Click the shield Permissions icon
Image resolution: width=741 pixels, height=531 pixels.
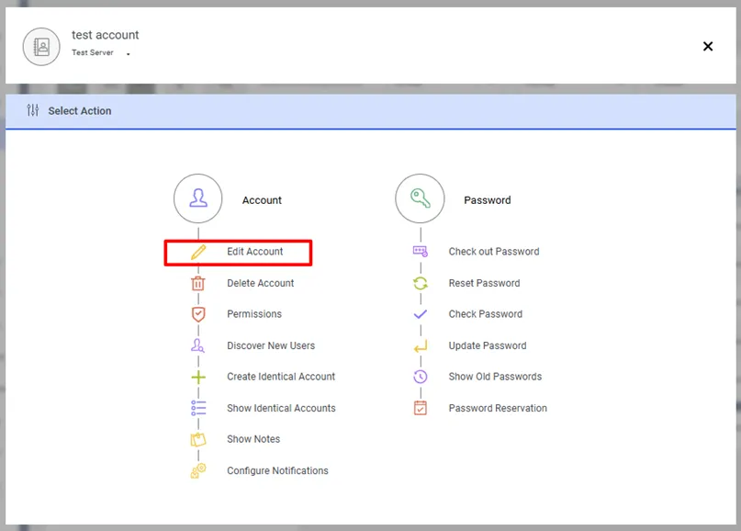[198, 314]
